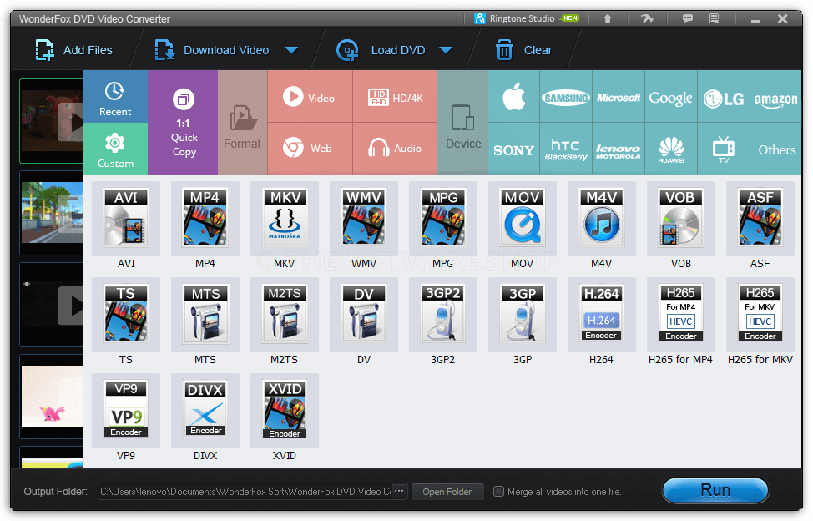Click Add Files button

(x=74, y=50)
